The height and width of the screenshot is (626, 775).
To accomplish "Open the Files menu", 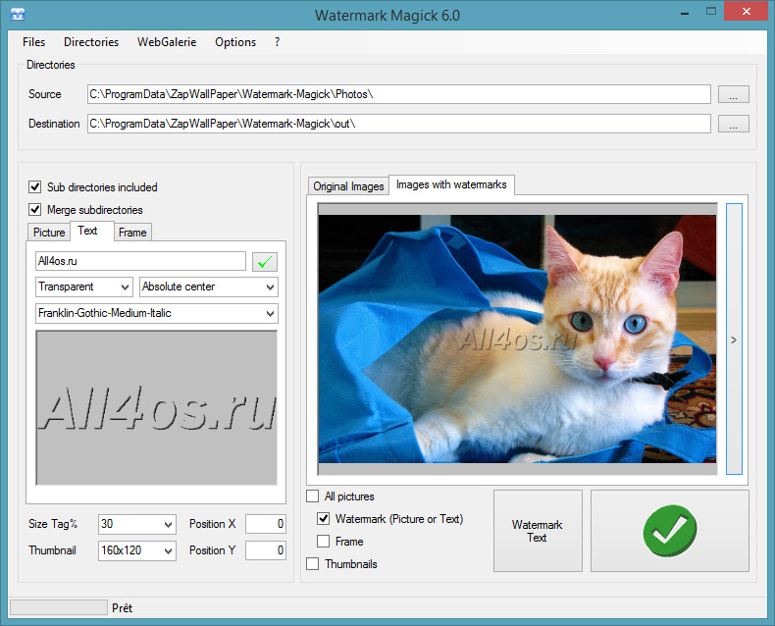I will (33, 42).
